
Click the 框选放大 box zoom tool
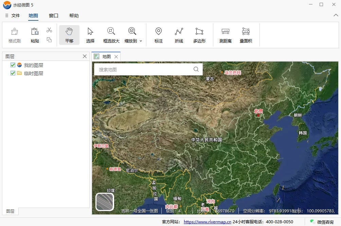click(111, 35)
